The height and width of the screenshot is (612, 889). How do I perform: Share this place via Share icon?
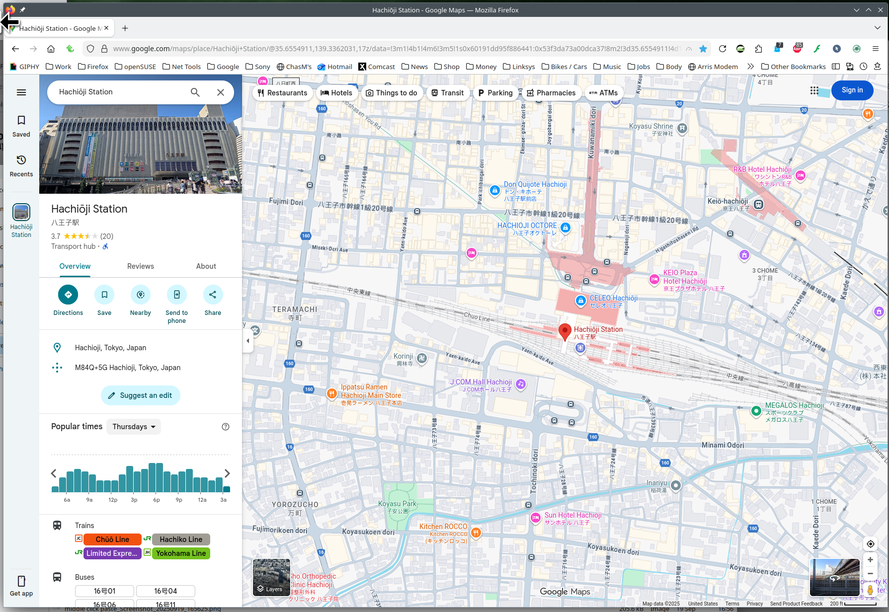tap(213, 295)
